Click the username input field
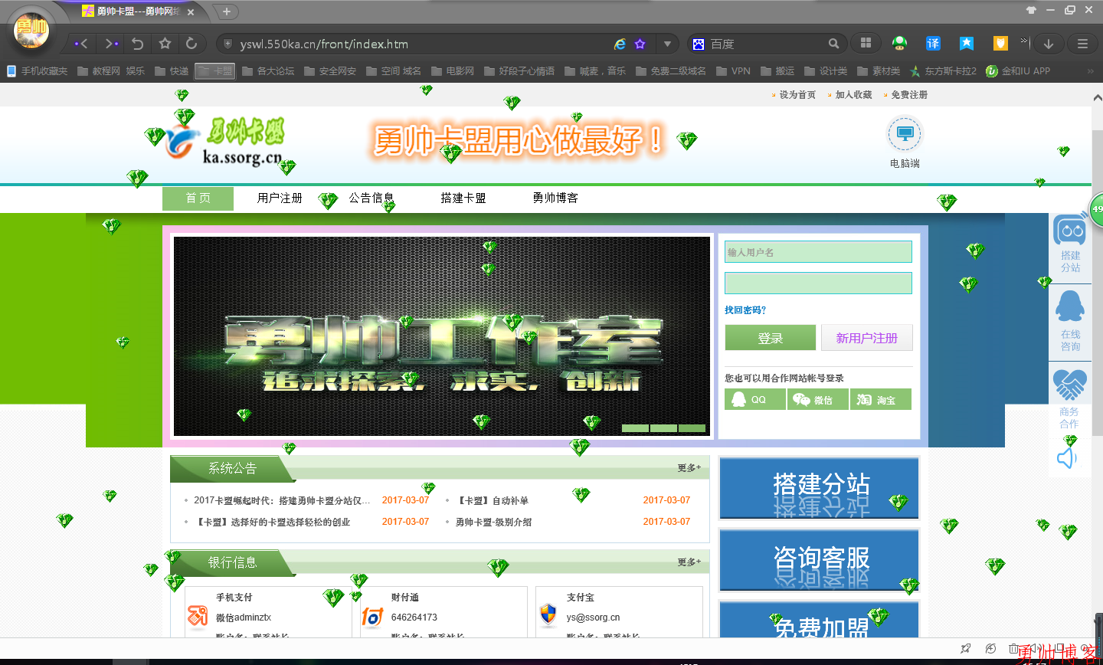Image resolution: width=1103 pixels, height=665 pixels. click(x=818, y=252)
